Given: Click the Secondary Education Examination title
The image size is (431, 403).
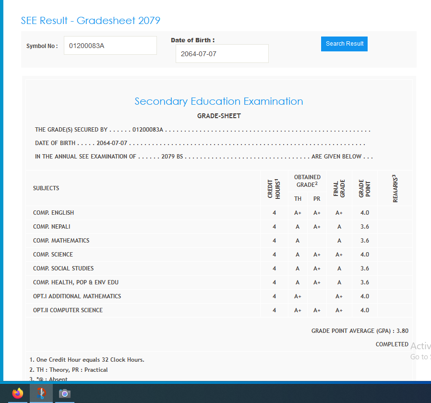Looking at the screenshot, I should click(x=218, y=101).
